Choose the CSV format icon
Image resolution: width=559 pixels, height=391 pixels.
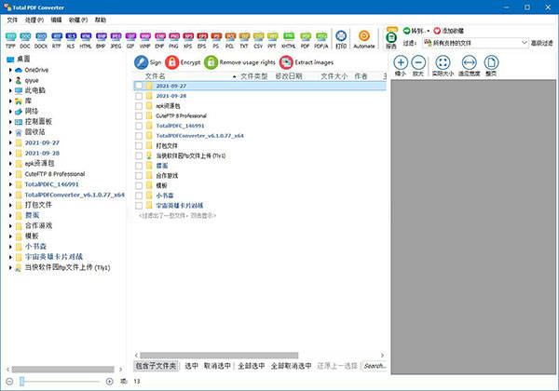[x=258, y=39]
